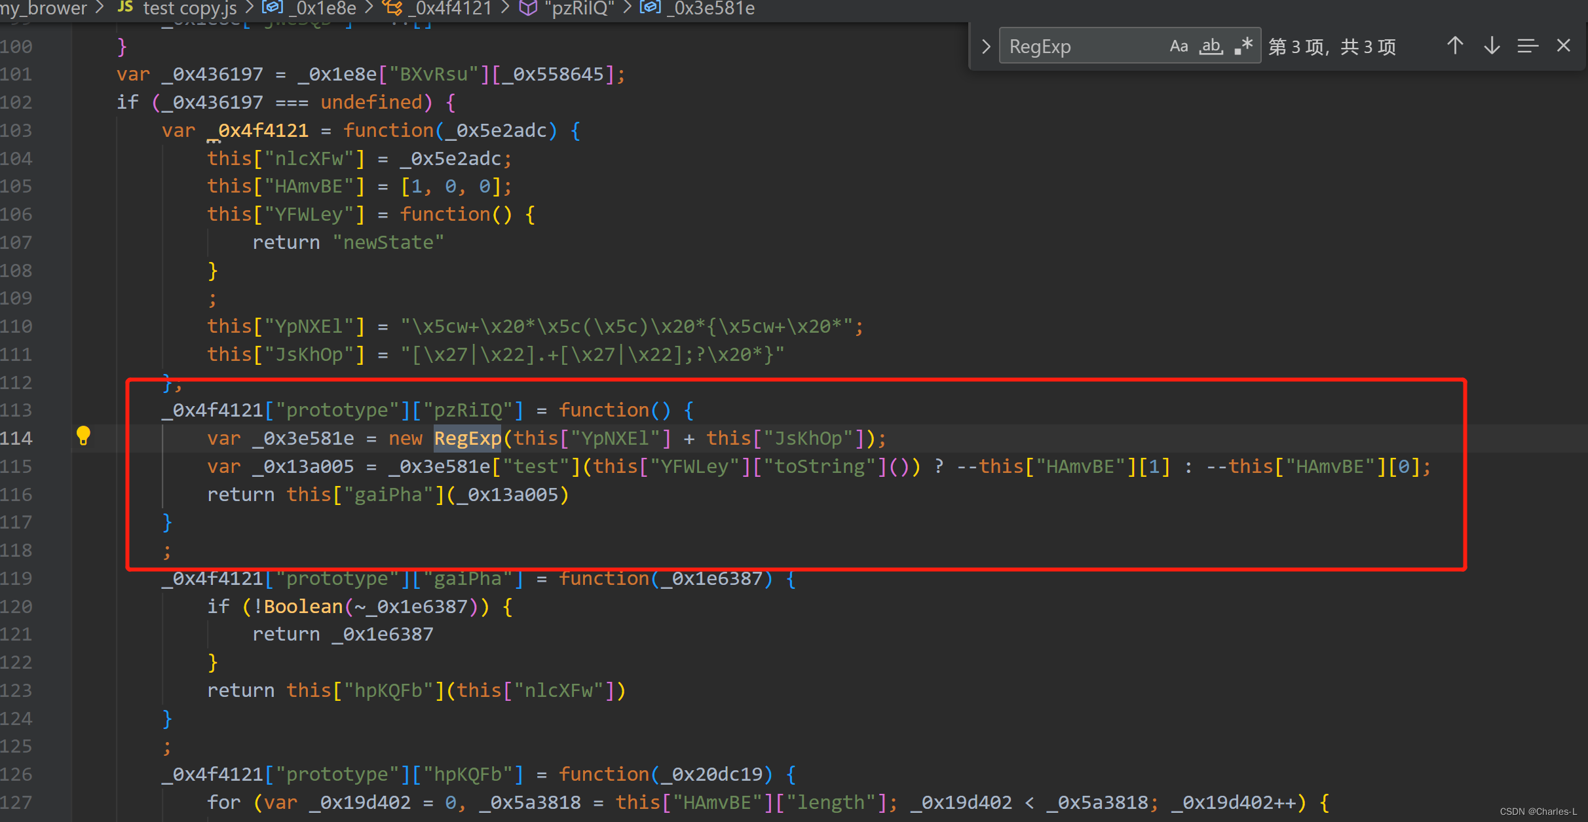Viewport: 1588px width, 822px height.
Task: Select "pzRiIQ" breadcrumb item
Action: click(x=579, y=9)
